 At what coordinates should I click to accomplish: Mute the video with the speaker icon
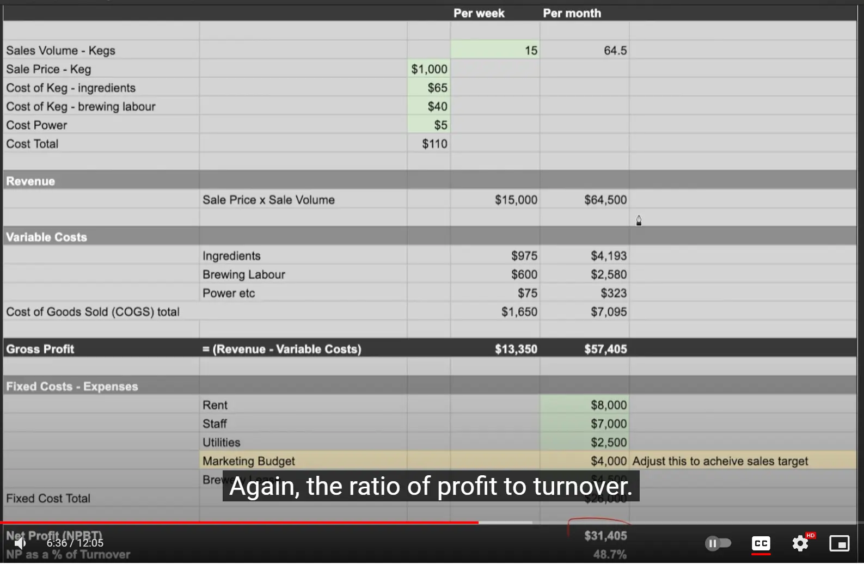click(20, 543)
